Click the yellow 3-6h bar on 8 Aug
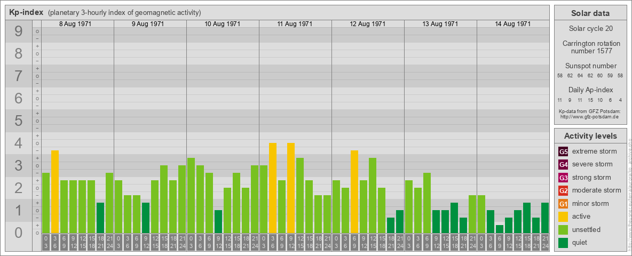 point(55,191)
